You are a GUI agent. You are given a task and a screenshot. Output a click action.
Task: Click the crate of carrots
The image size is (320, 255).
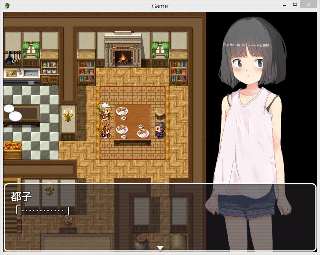pyautogui.click(x=12, y=146)
